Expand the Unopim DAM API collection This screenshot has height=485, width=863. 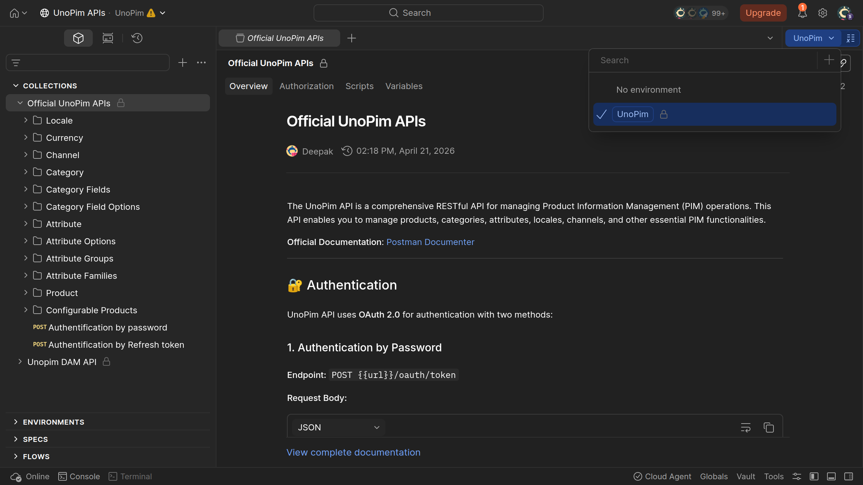[20, 362]
